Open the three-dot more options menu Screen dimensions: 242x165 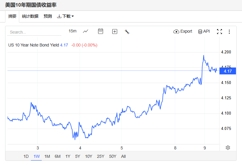click(x=229, y=31)
